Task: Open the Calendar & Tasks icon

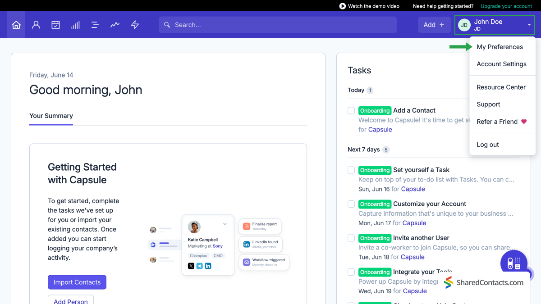Action: click(55, 25)
